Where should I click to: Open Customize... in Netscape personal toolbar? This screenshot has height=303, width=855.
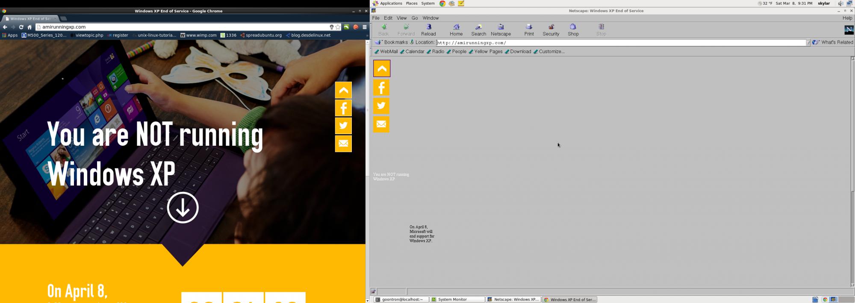click(549, 52)
